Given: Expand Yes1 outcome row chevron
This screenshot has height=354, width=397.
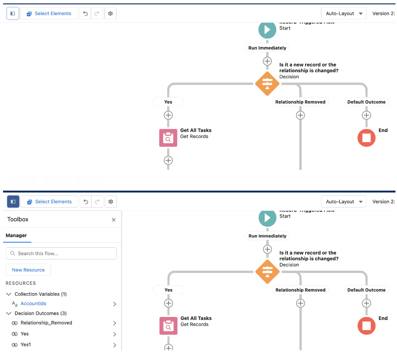Looking at the screenshot, I should point(115,345).
